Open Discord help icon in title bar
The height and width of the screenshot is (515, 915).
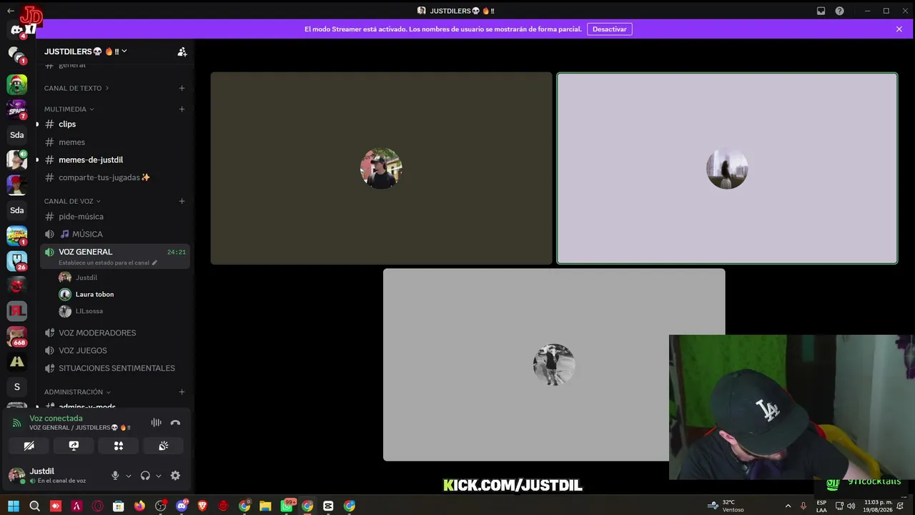840,11
